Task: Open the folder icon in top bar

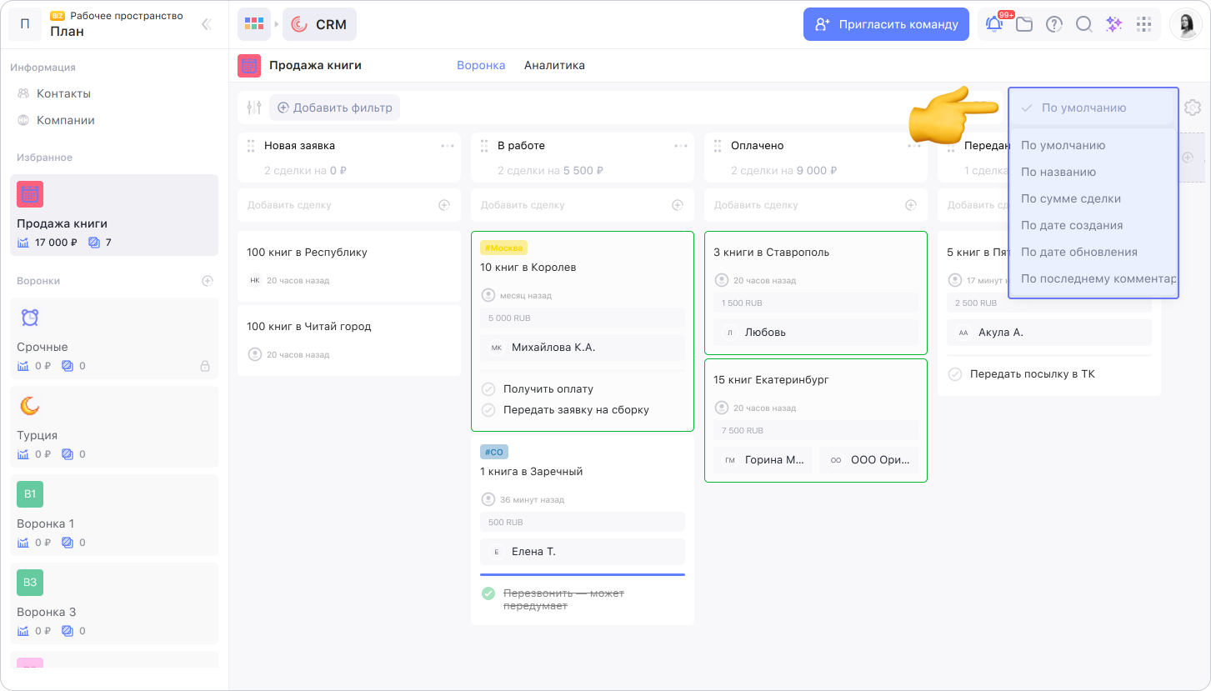Action: click(x=1024, y=24)
